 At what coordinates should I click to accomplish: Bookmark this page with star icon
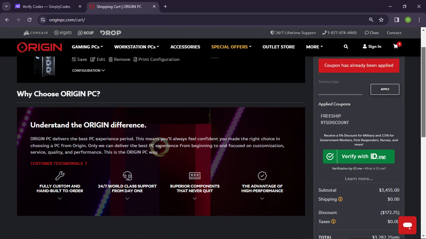tap(381, 20)
